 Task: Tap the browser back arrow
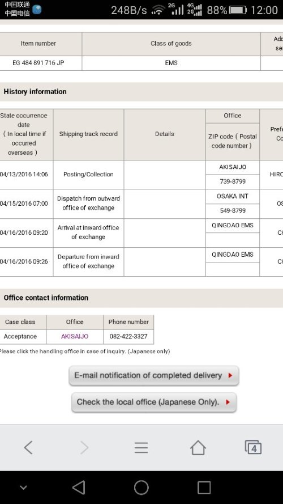coord(28,447)
